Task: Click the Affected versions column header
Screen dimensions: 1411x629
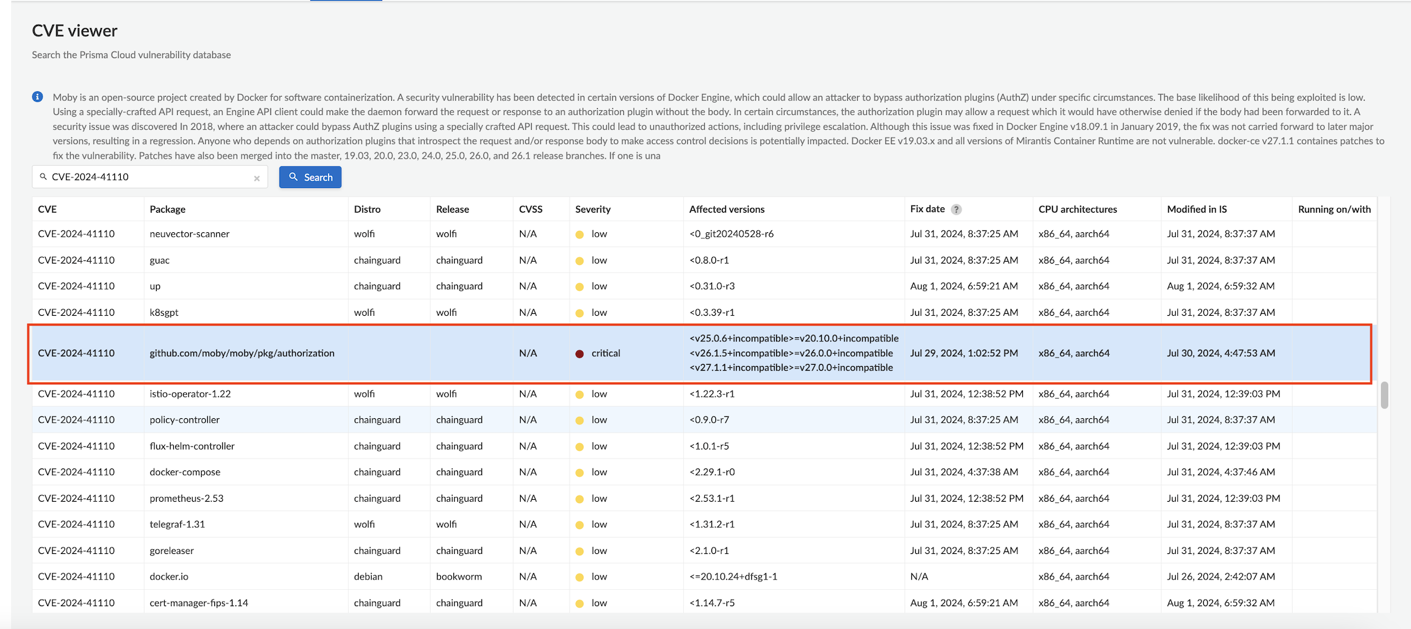Action: [x=726, y=209]
